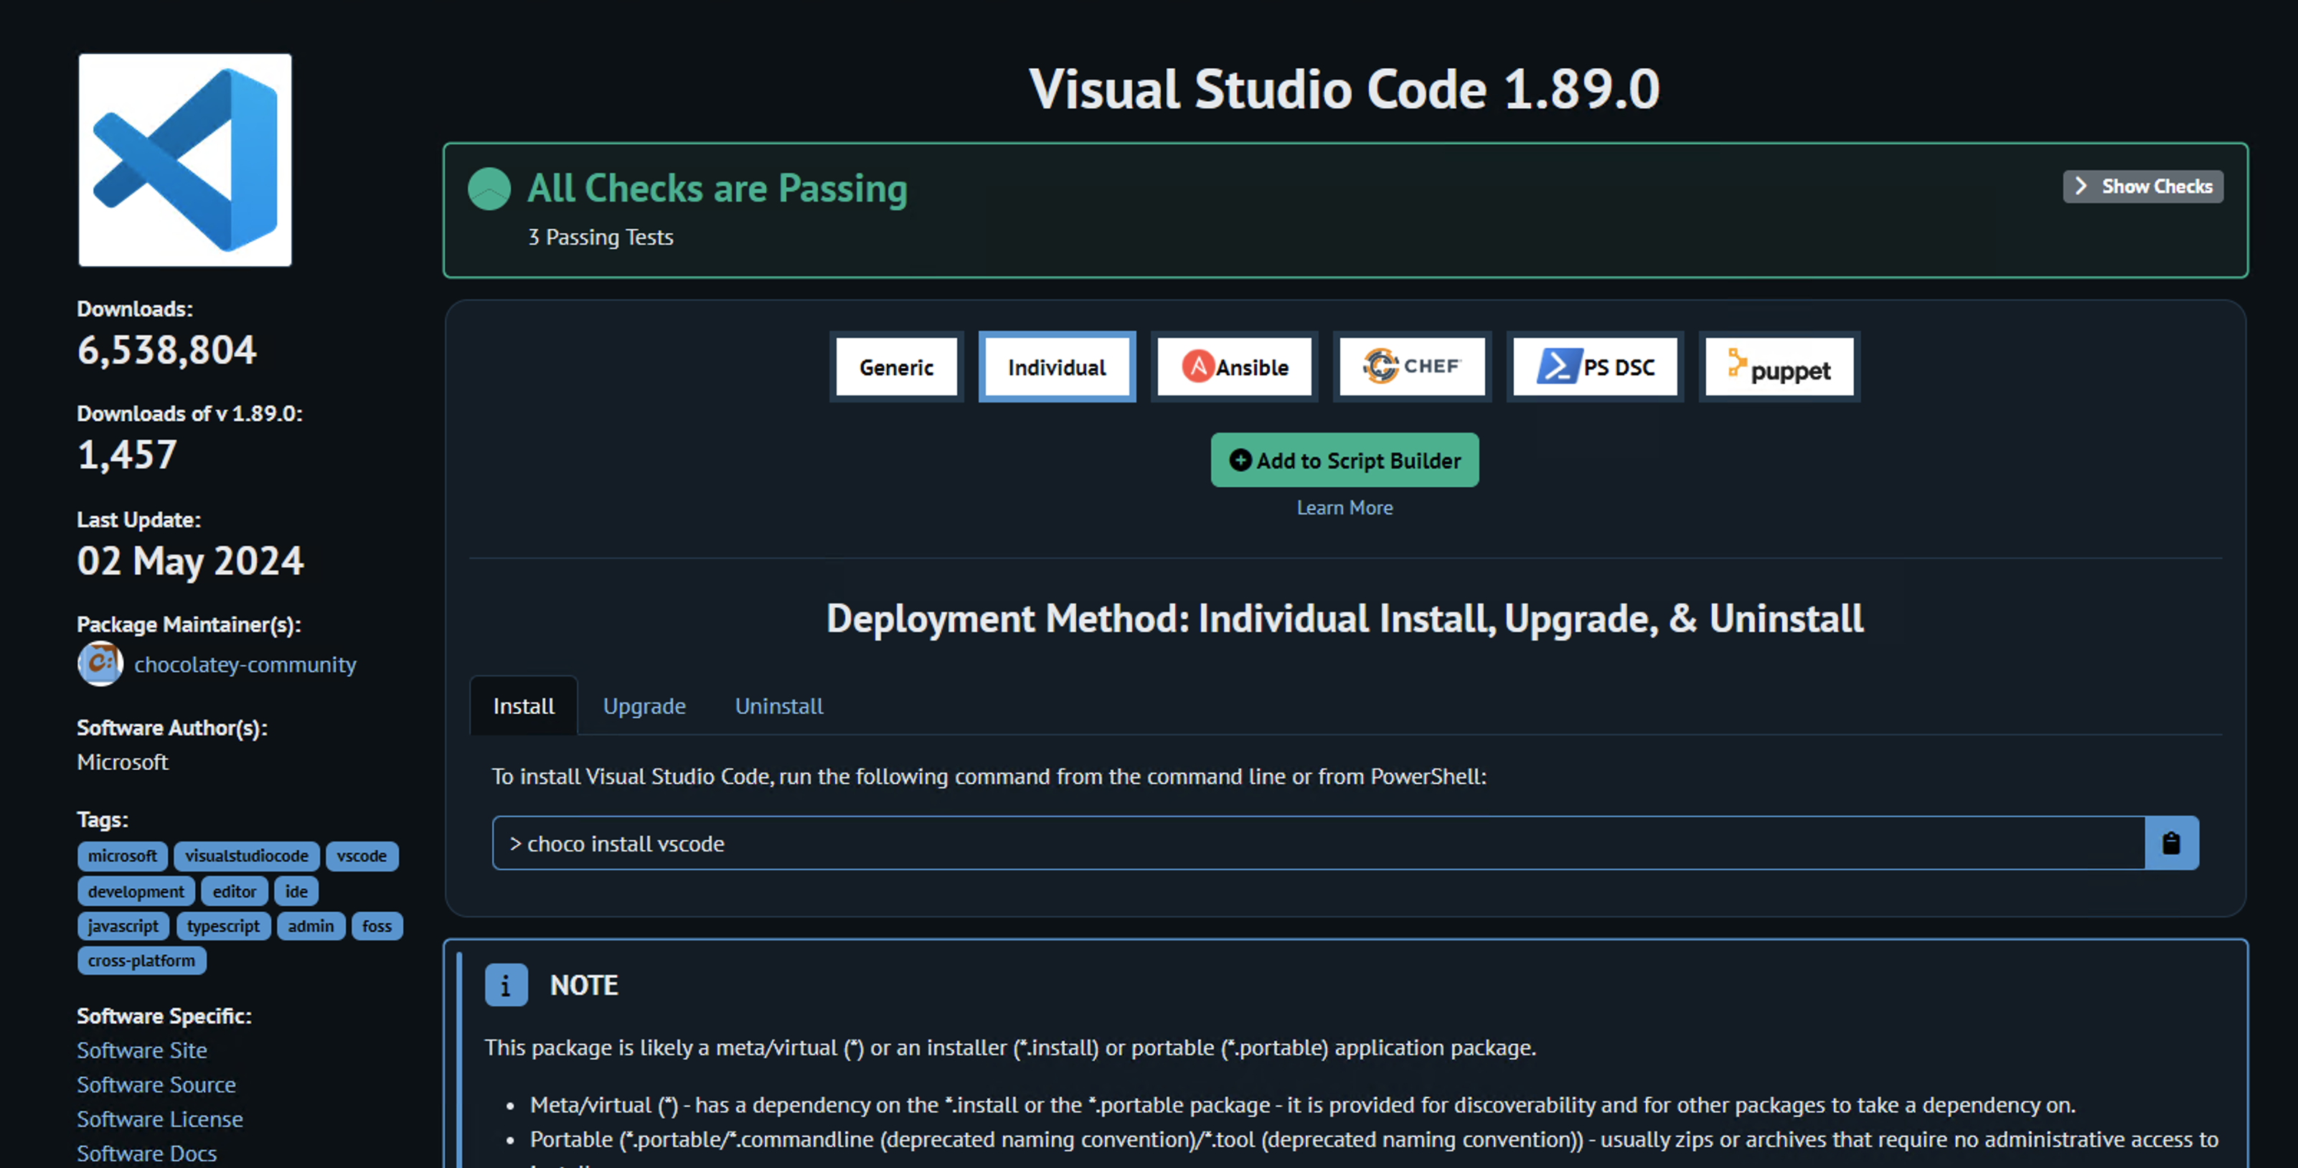Switch to the Uninstall tab

coord(778,706)
